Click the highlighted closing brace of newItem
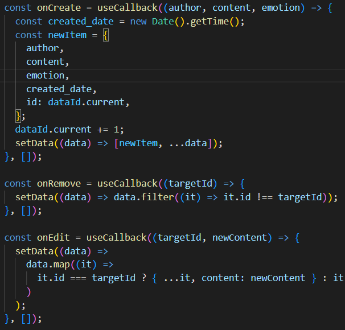 pos(18,116)
